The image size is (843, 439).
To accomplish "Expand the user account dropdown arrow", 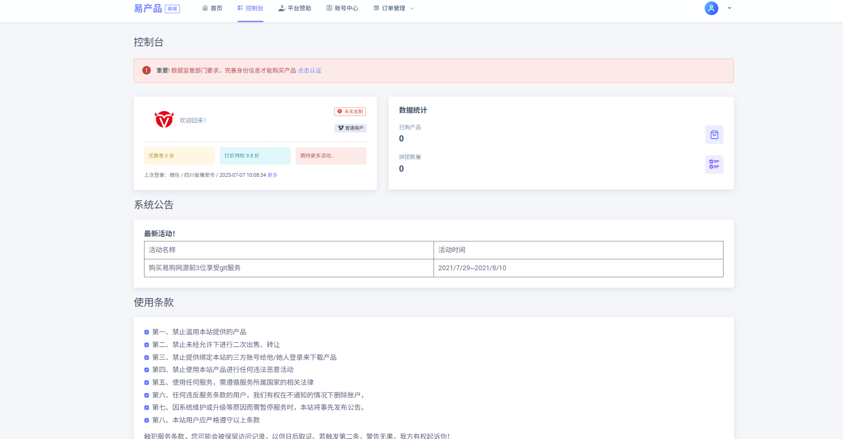I will pyautogui.click(x=730, y=8).
